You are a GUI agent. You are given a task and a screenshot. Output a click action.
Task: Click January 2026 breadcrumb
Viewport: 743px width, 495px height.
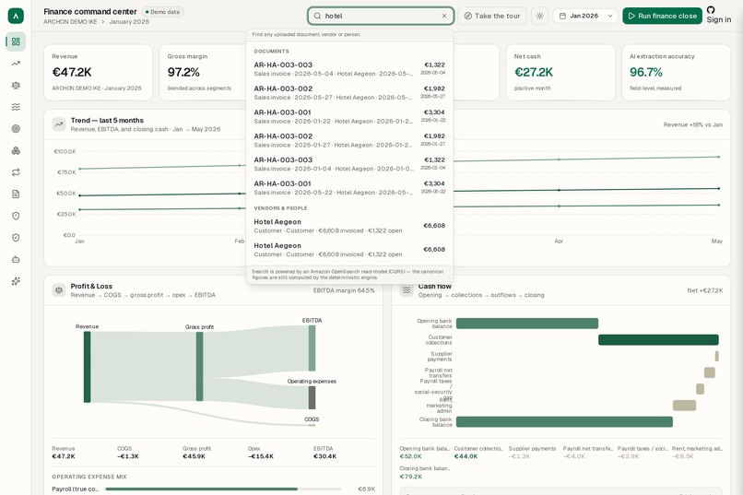click(129, 22)
